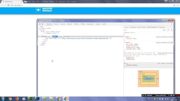Open the style.css link beside .wrapper rule
This screenshot has width=180, height=101.
165,42
